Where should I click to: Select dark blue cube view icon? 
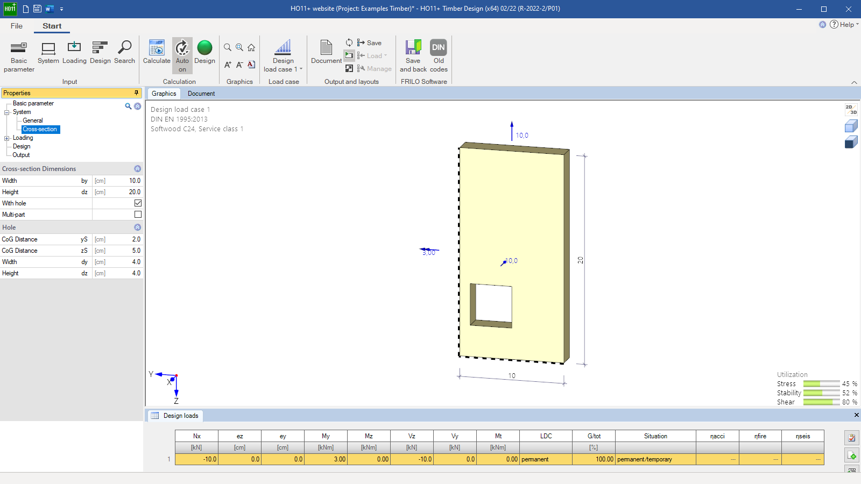[x=851, y=142]
